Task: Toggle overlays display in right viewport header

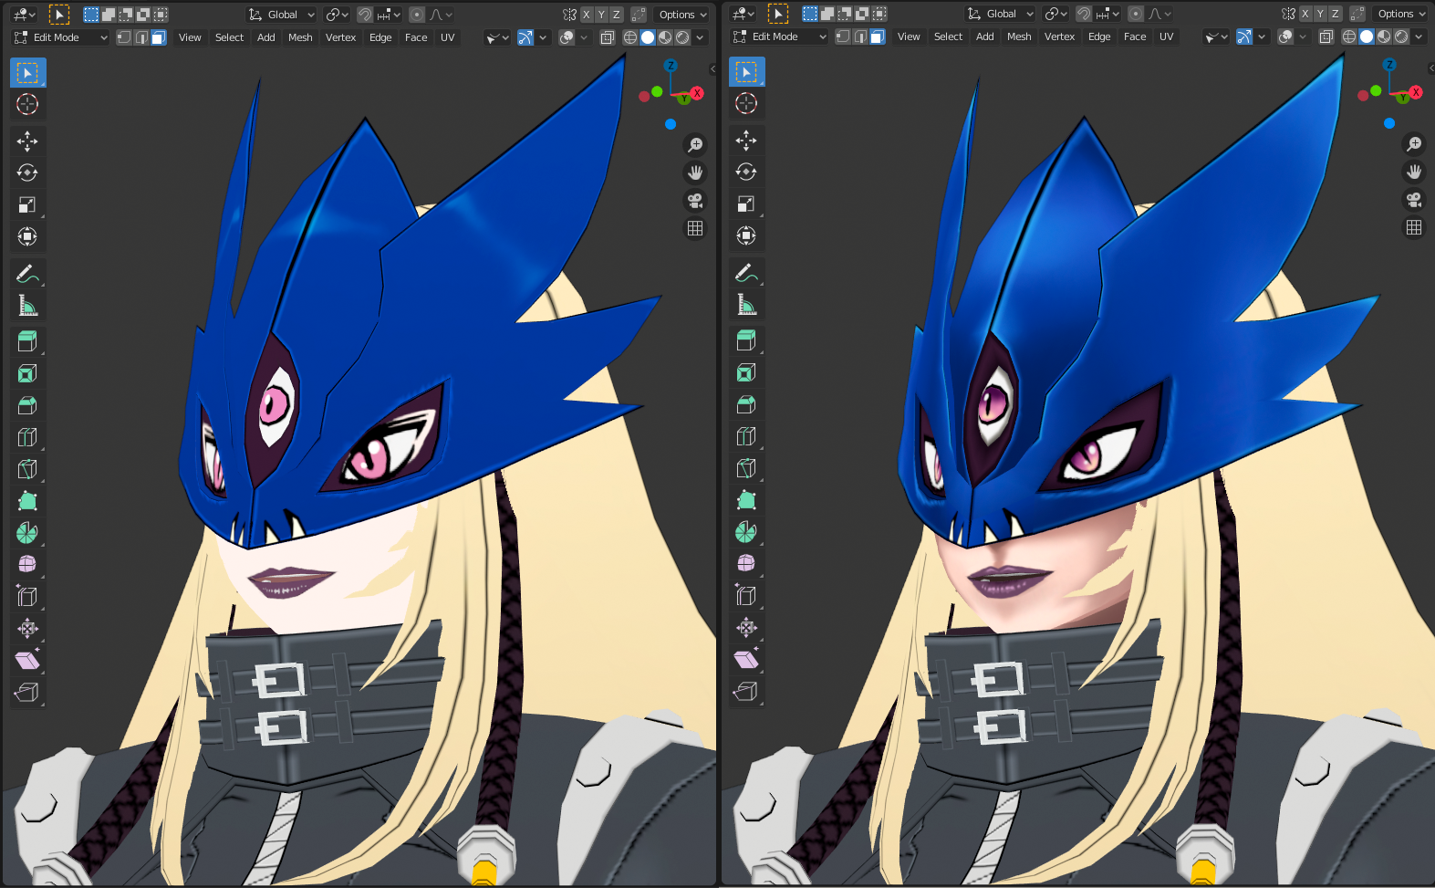Action: tap(1285, 37)
